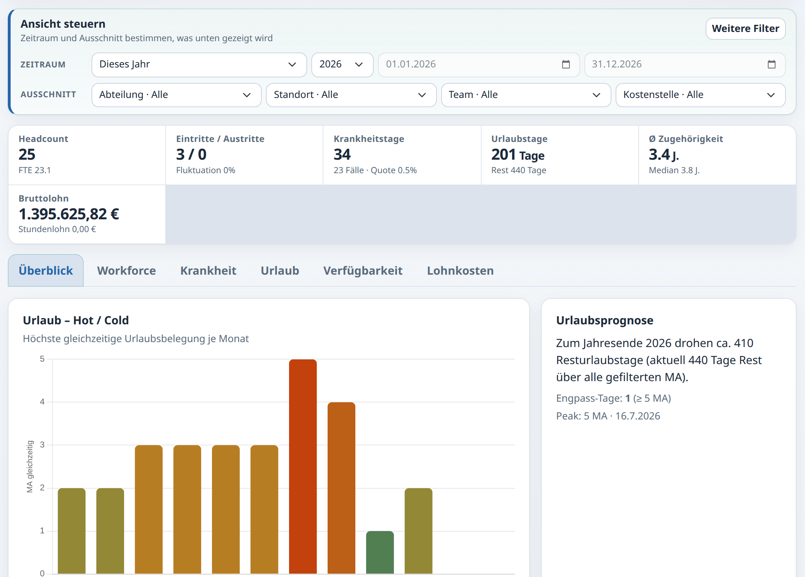Viewport: 805px width, 577px height.
Task: Click 'FTE 23.1' text
Action: (x=34, y=170)
